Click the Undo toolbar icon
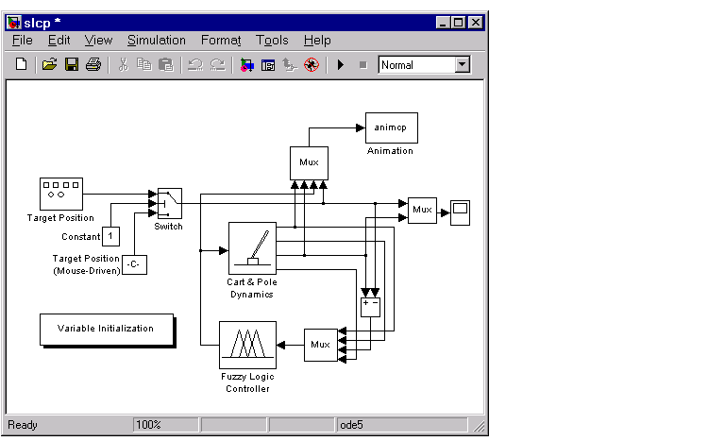 195,64
